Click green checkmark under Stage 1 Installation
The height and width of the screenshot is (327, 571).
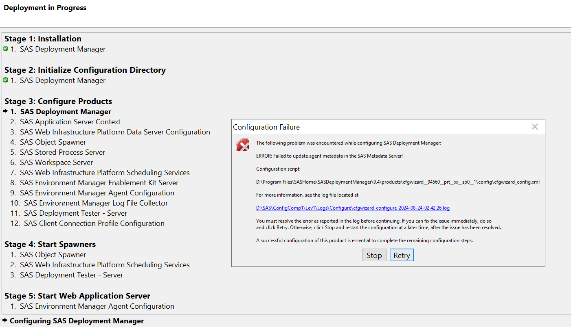tap(5, 49)
